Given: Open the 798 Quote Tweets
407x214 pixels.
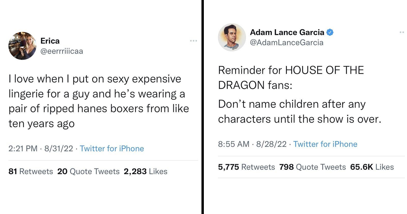Looking at the screenshot, I should click(x=312, y=167).
